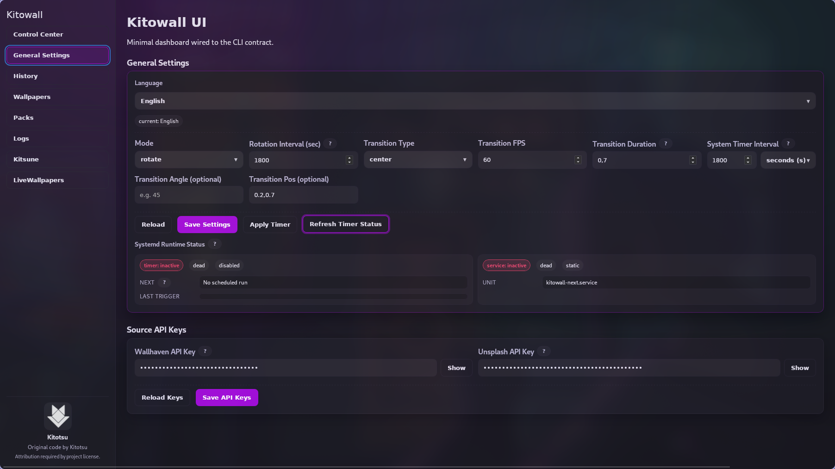Click the Kitotsu logo icon
835x469 pixels.
coord(57,416)
